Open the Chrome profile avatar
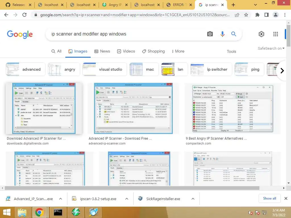This screenshot has height=218, width=291. (276, 15)
